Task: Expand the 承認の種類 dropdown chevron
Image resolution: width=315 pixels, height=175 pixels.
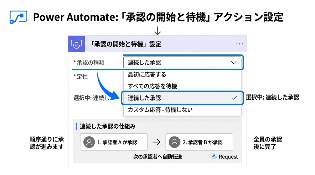Action: [233, 63]
